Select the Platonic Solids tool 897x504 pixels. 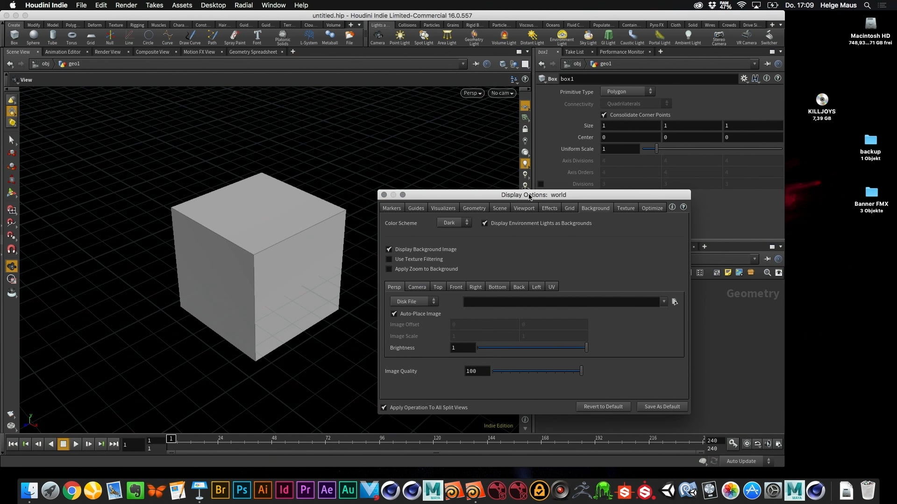tap(283, 38)
